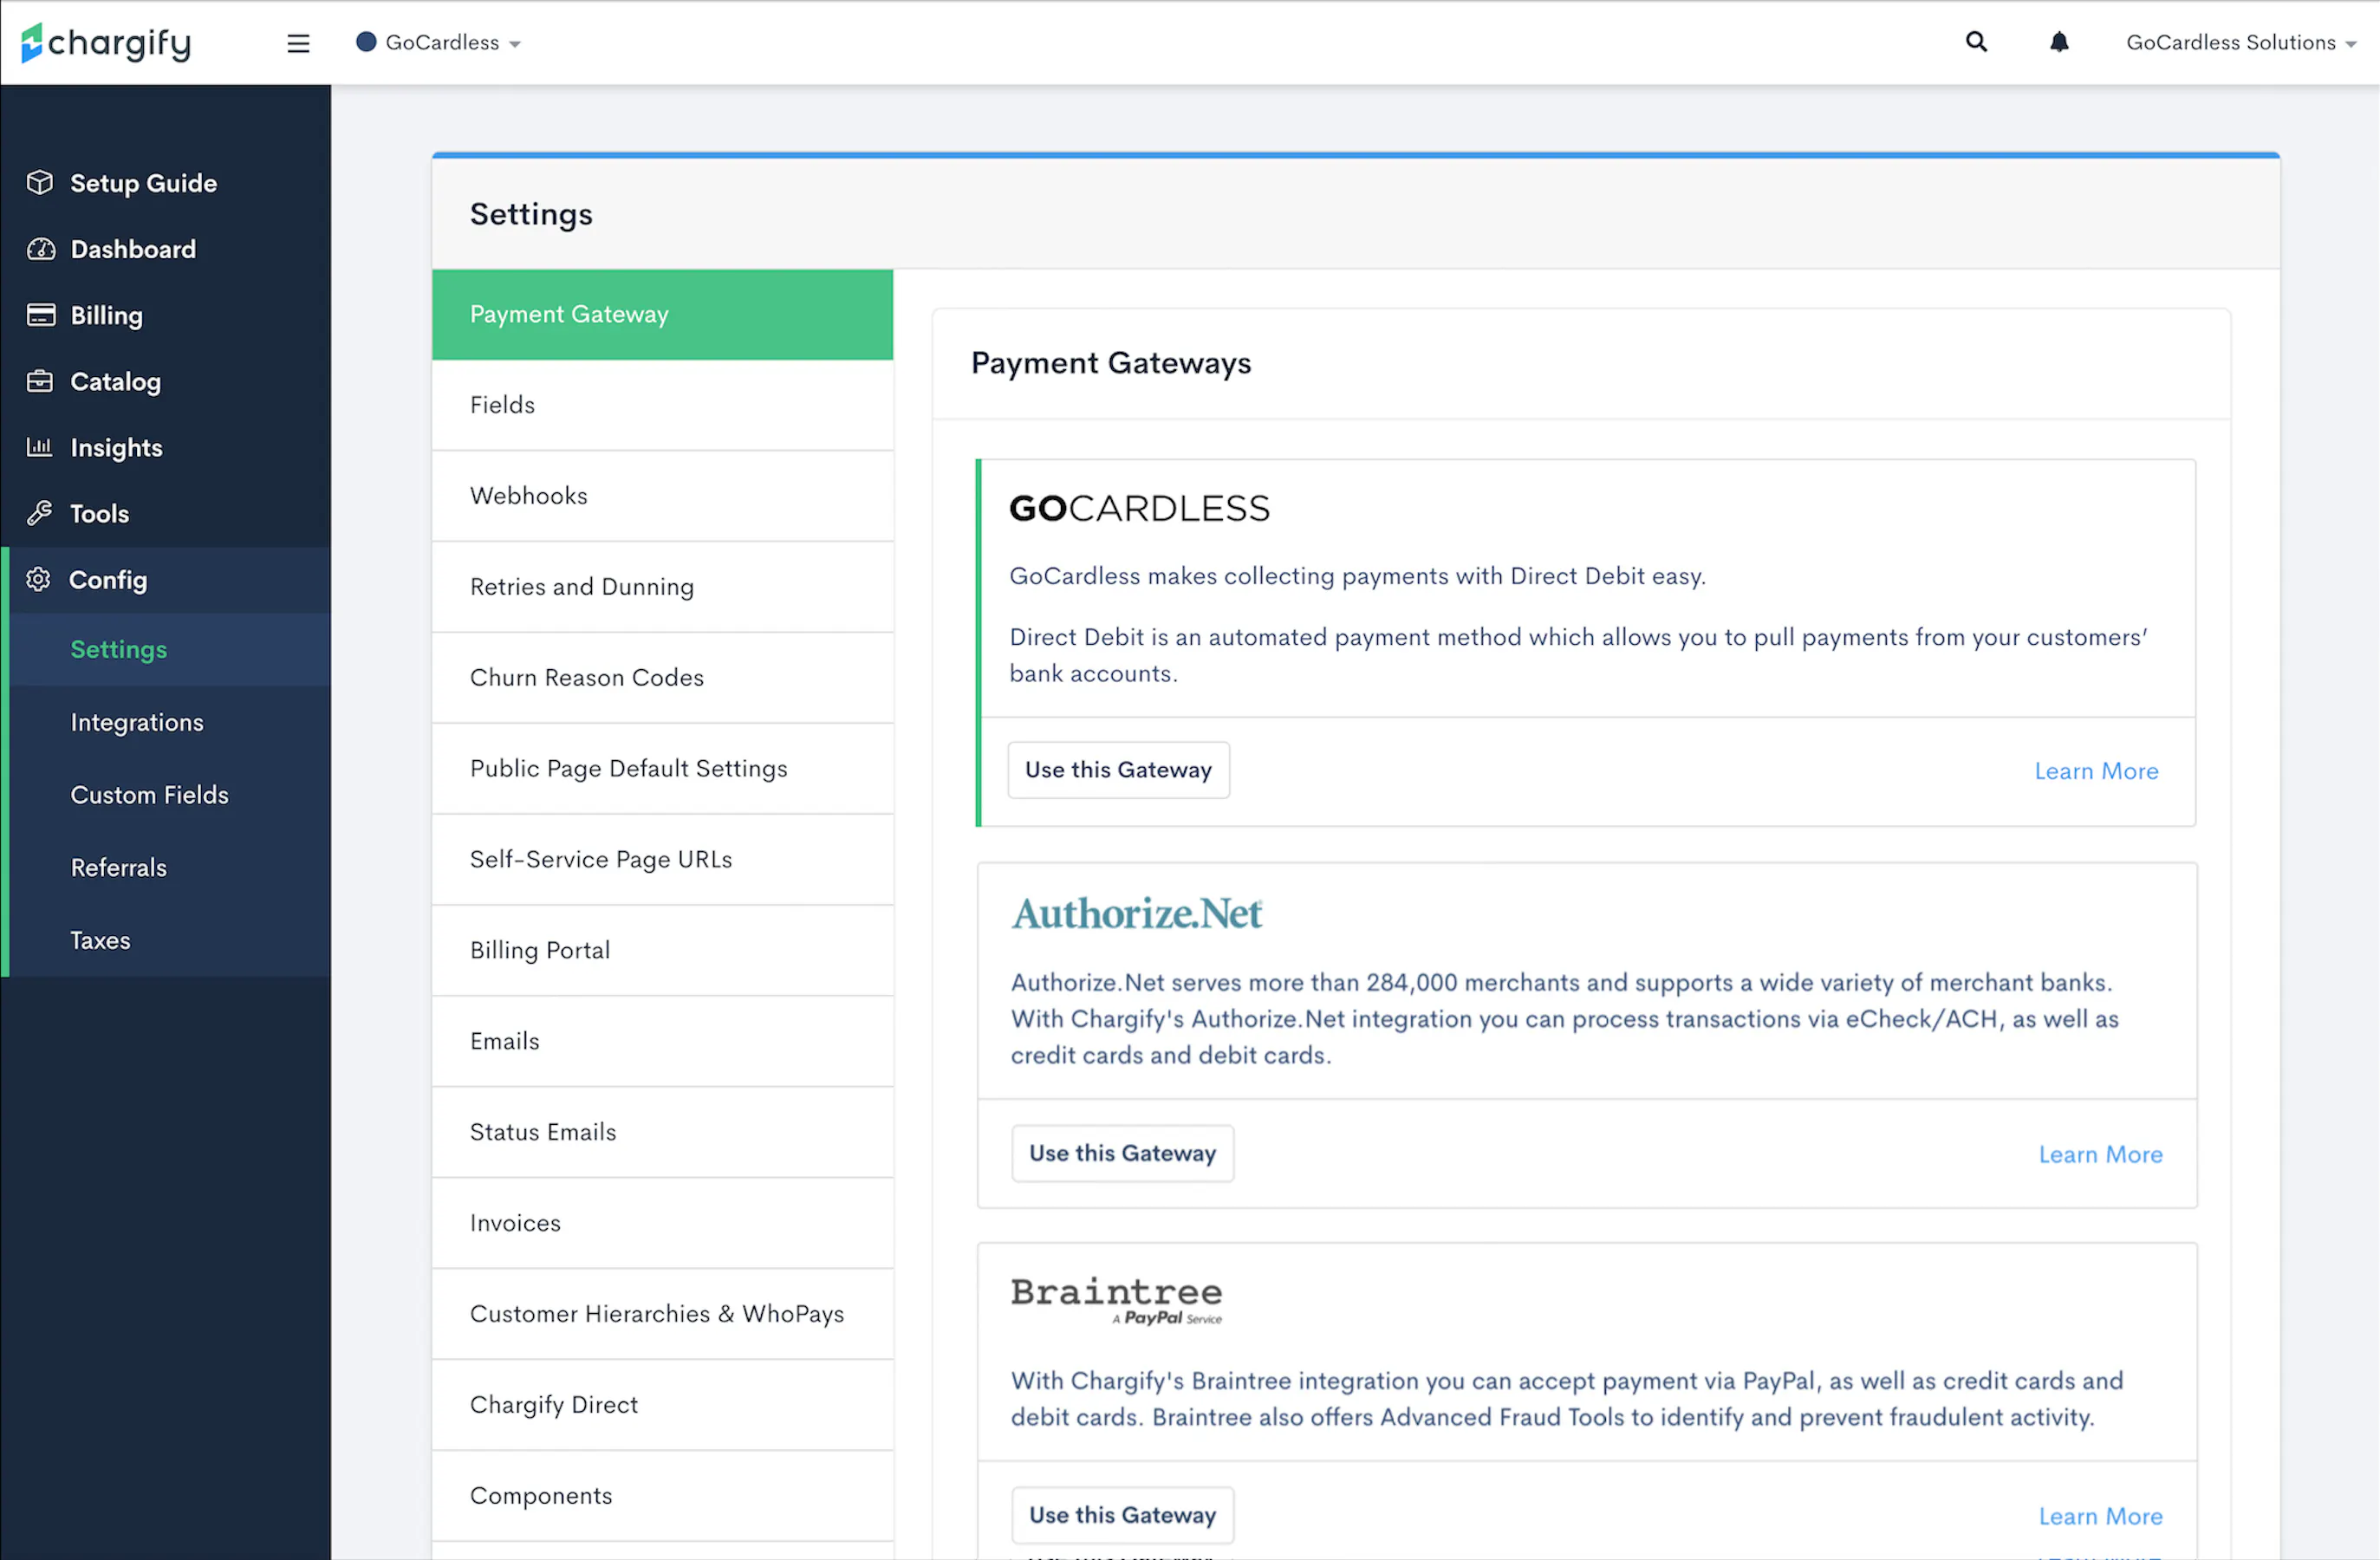Click Use this Gateway for GoCardless
Screen dimensions: 2380x1560
coord(1118,770)
